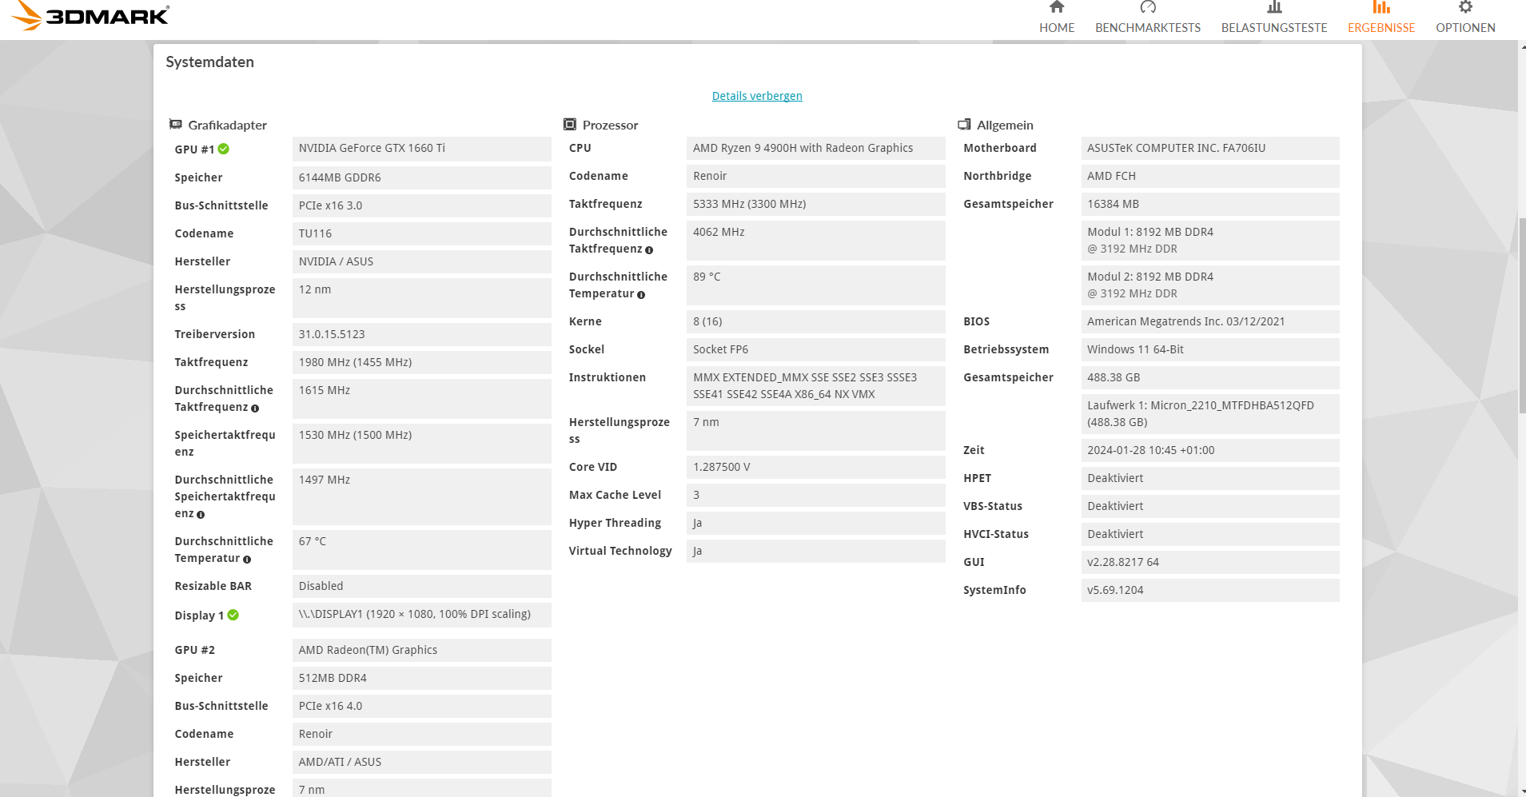Image resolution: width=1526 pixels, height=797 pixels.
Task: Click the Ergebnisse chart icon
Action: tap(1381, 7)
